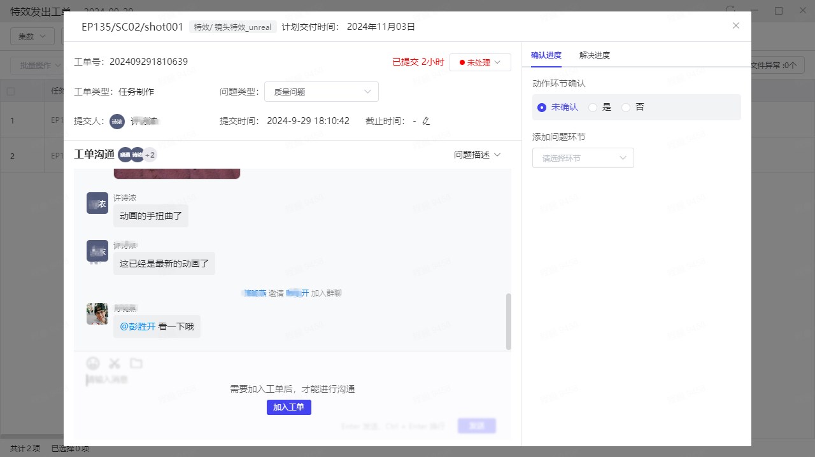Click the @彭胜开 mention link
815x457 pixels.
click(138, 327)
